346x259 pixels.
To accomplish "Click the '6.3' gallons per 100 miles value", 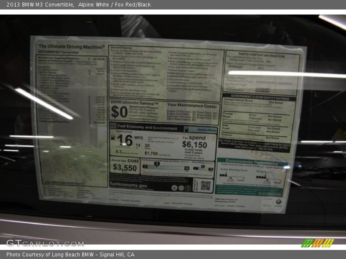I will click(x=119, y=152).
